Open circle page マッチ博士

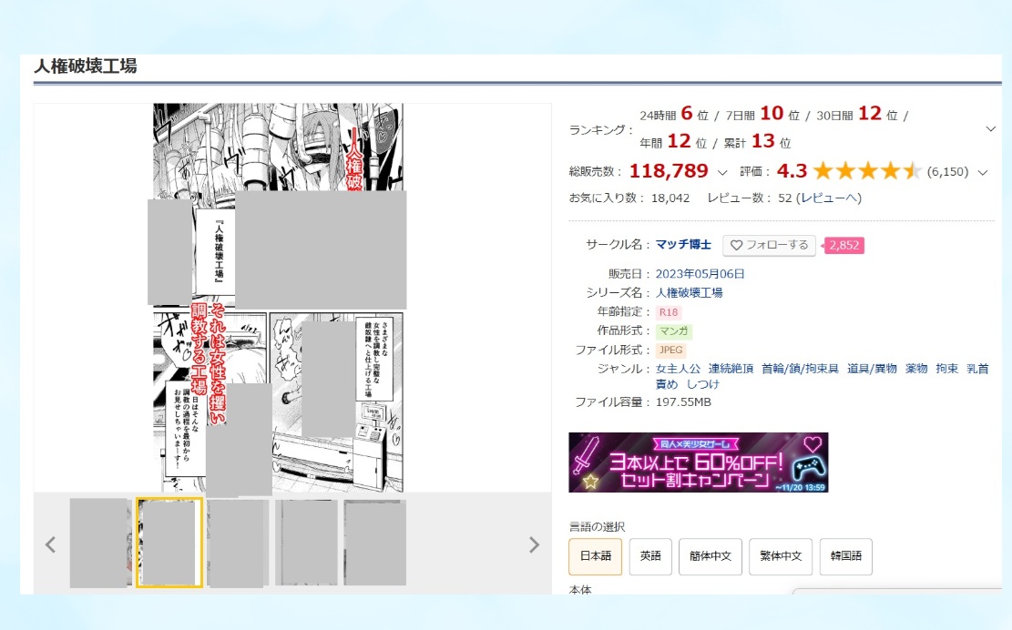[x=683, y=245]
